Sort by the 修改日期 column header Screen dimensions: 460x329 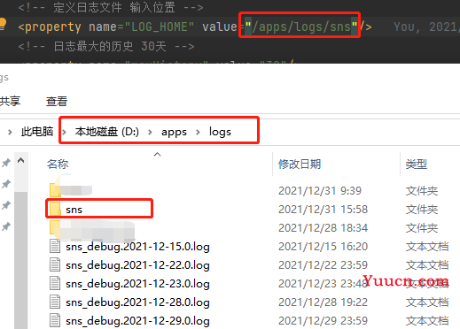click(300, 164)
